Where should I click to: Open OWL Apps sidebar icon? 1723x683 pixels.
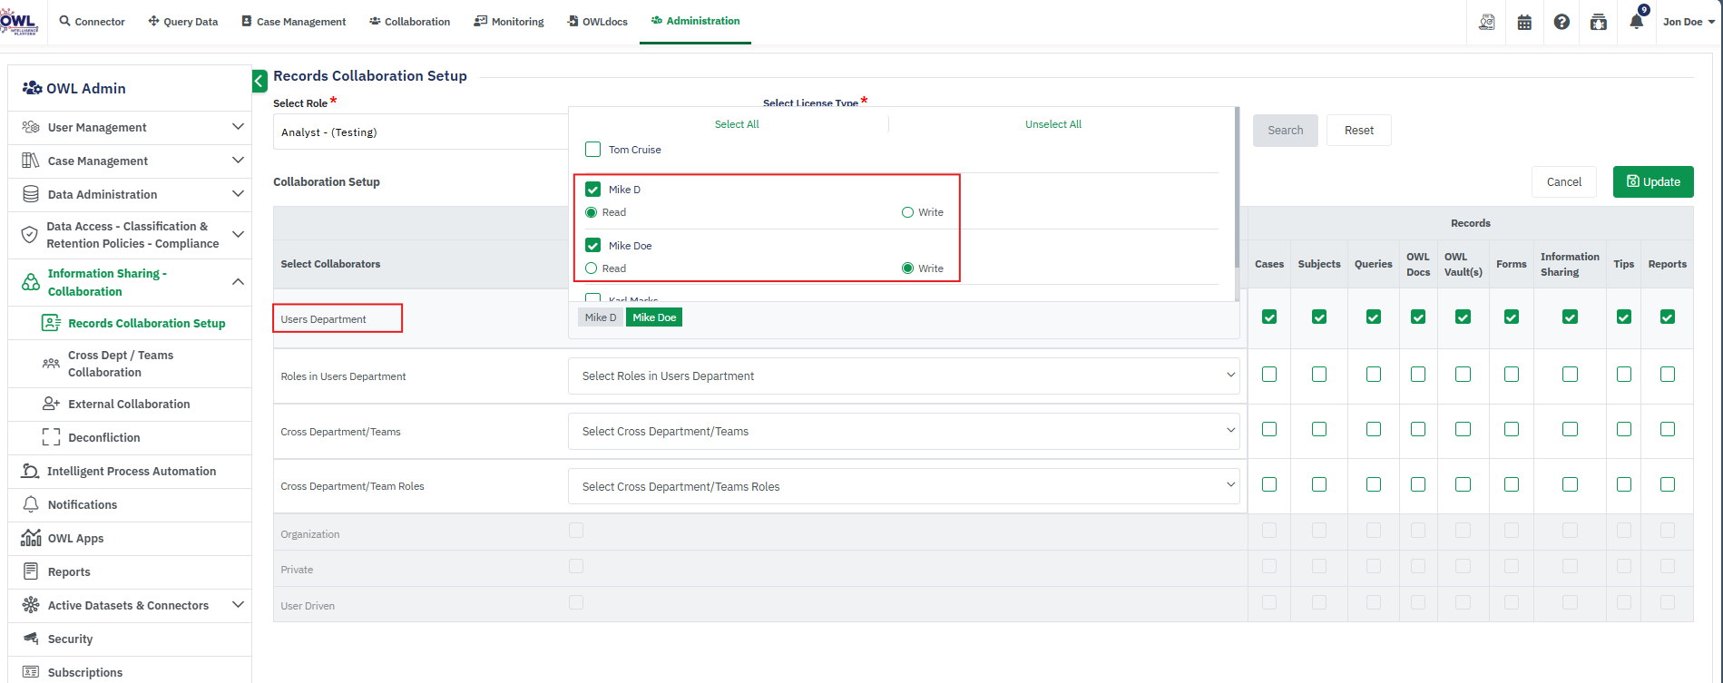coord(31,538)
